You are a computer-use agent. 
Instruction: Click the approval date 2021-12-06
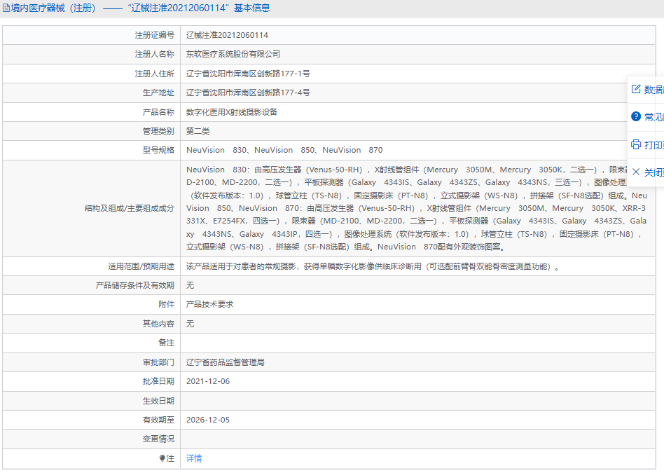[208, 382]
